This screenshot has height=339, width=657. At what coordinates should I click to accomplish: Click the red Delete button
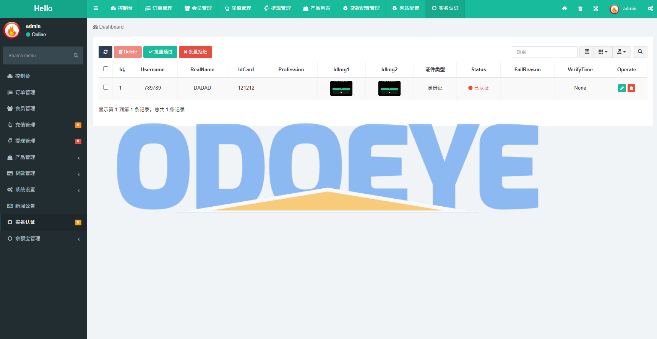[x=128, y=52]
